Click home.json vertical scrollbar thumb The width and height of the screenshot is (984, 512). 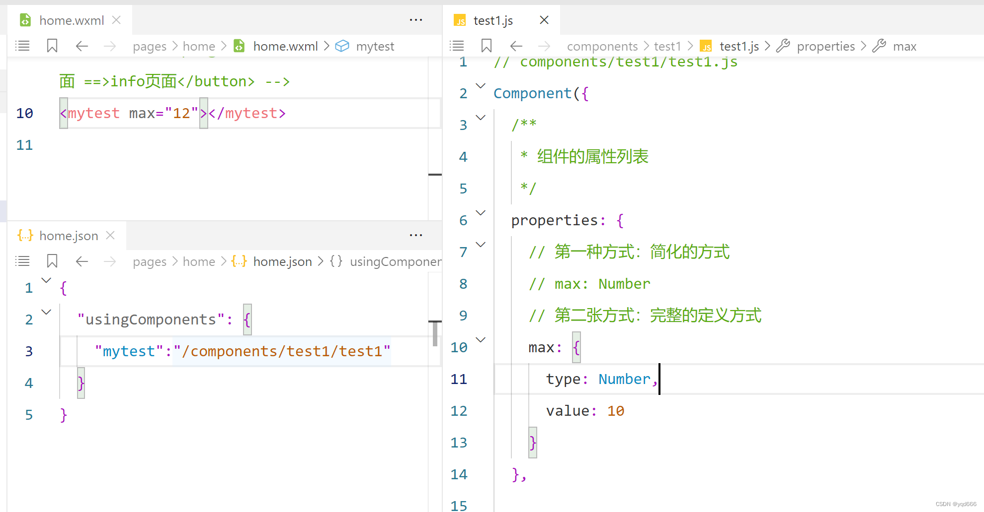(435, 333)
